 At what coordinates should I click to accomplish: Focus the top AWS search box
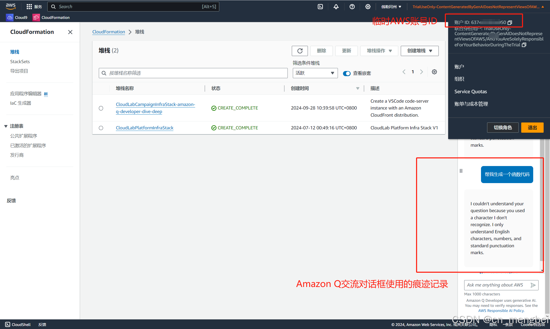click(133, 7)
